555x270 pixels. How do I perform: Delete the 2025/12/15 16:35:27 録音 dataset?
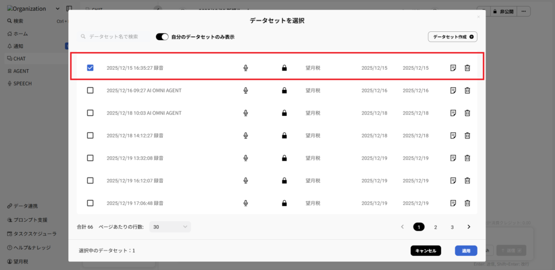(467, 68)
